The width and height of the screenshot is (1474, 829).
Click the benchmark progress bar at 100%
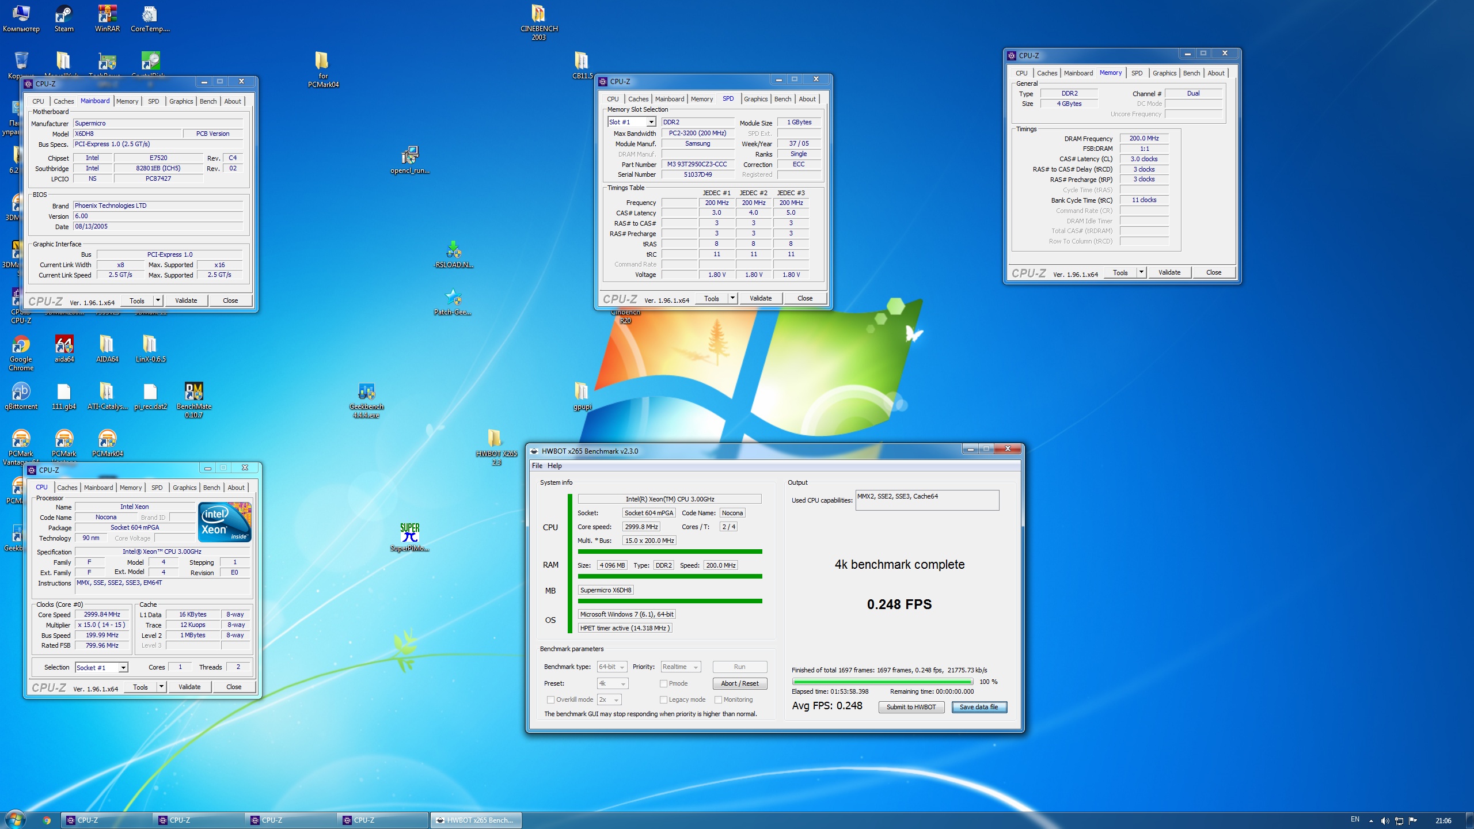pos(883,682)
